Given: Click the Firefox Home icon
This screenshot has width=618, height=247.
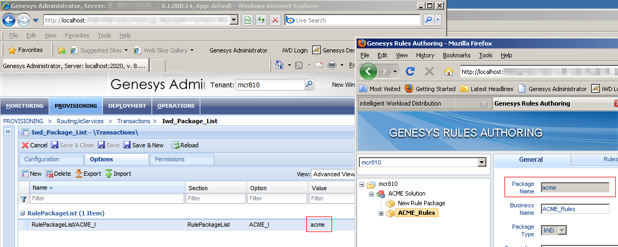Looking at the screenshot, I should pos(449,71).
